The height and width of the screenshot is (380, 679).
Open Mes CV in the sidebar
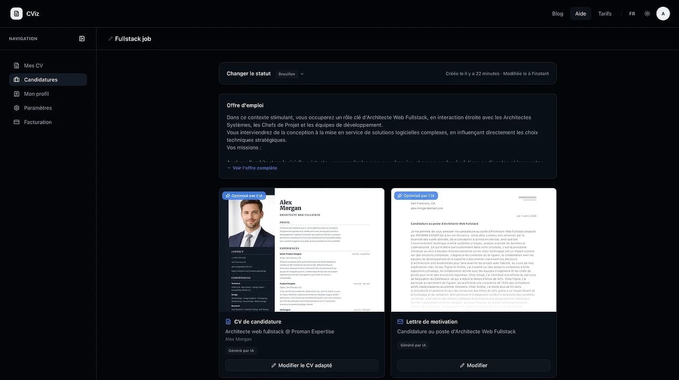click(x=48, y=66)
